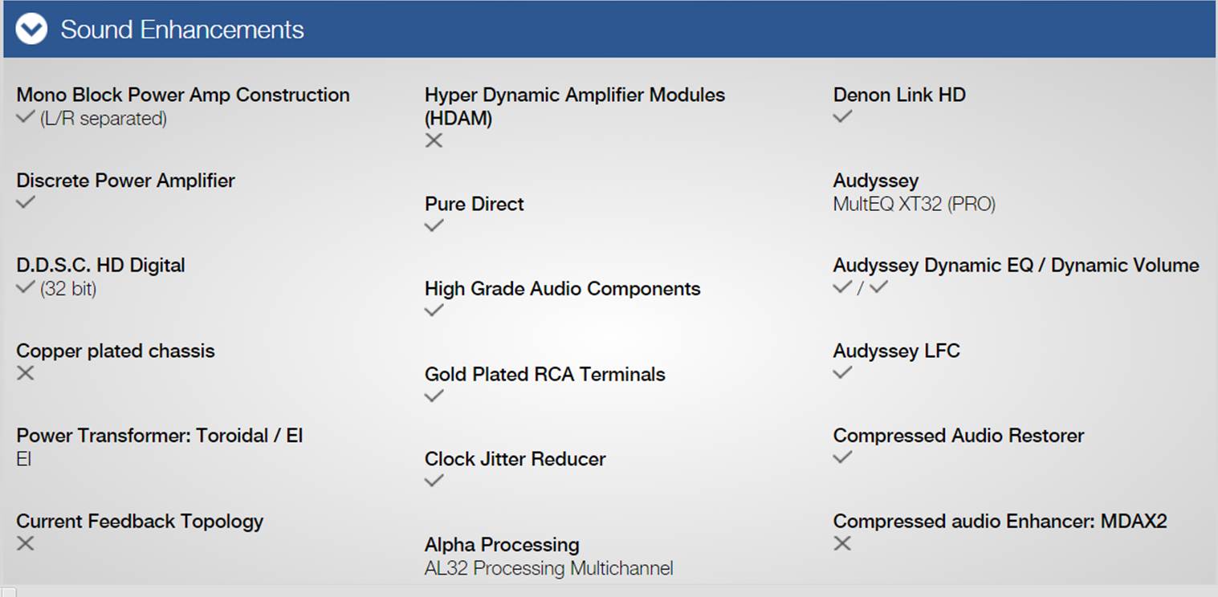Click checkmark under Pure Direct
The image size is (1218, 597).
(x=434, y=225)
